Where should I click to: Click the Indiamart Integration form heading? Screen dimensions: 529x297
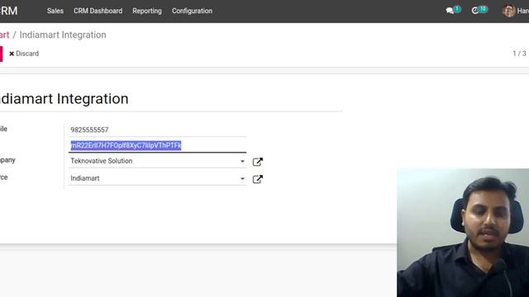coord(64,99)
